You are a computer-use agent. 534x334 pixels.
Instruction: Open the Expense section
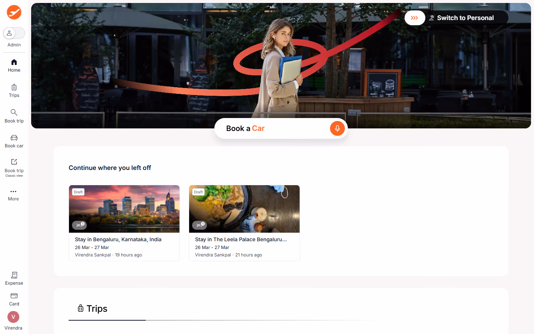coord(14,278)
